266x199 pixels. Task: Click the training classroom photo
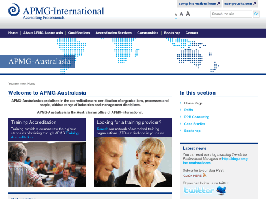pyautogui.click(x=47, y=164)
